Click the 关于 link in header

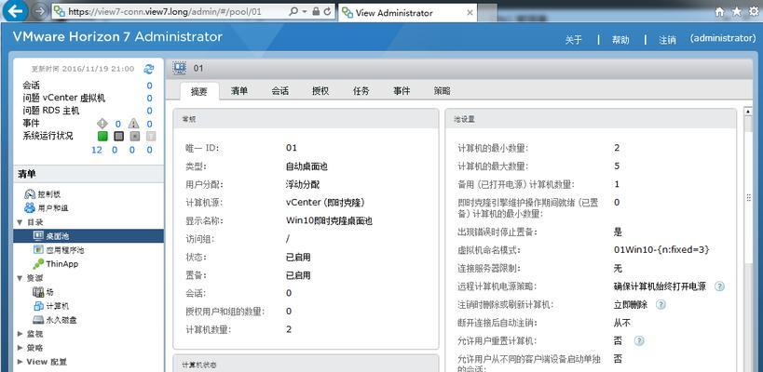pyautogui.click(x=574, y=40)
